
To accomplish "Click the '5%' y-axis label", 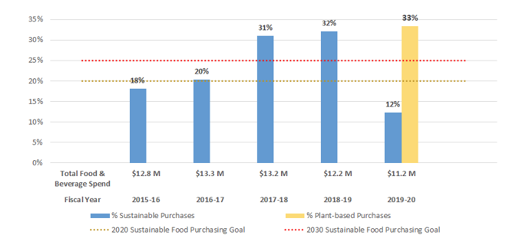I will tap(38, 142).
